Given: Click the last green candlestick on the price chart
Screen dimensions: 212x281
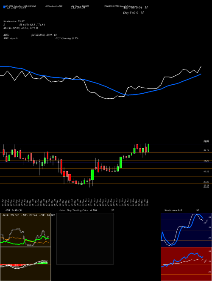Looking at the screenshot, I should coord(148,148).
